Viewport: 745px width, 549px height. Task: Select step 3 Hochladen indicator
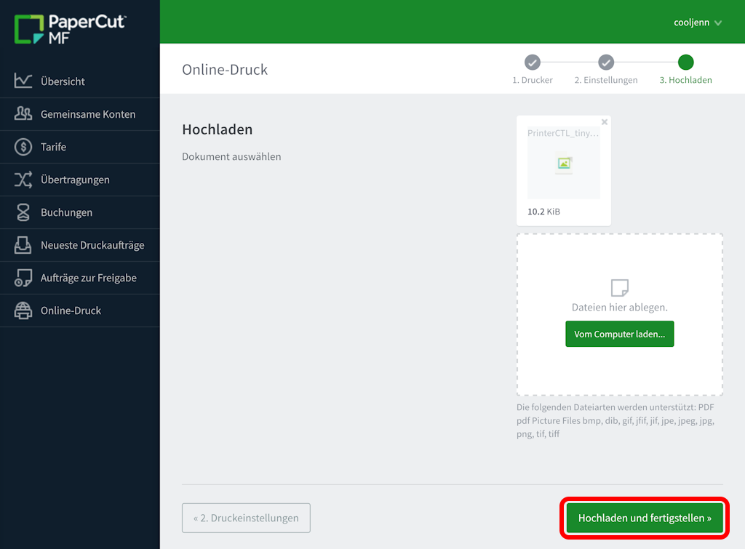point(685,63)
